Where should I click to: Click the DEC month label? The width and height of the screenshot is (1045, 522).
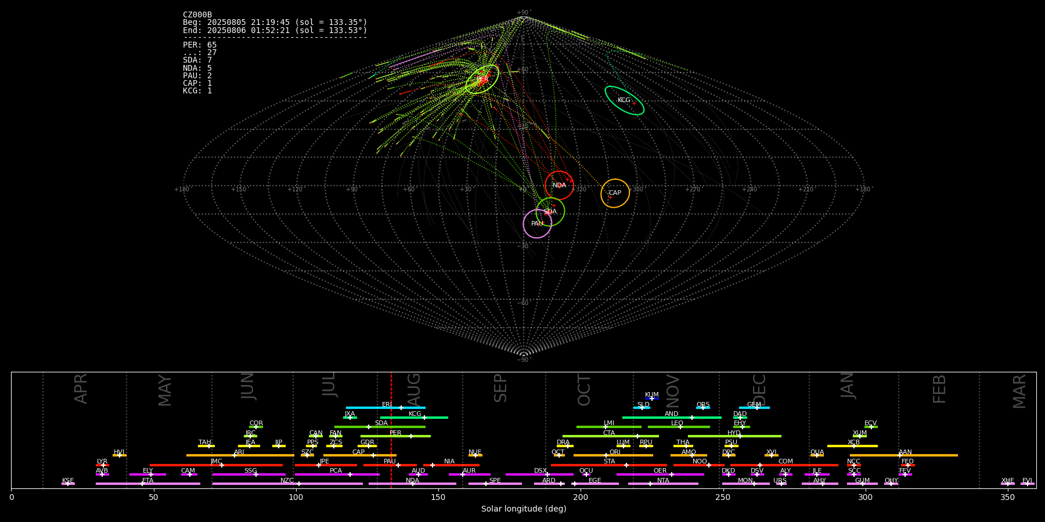click(x=759, y=390)
